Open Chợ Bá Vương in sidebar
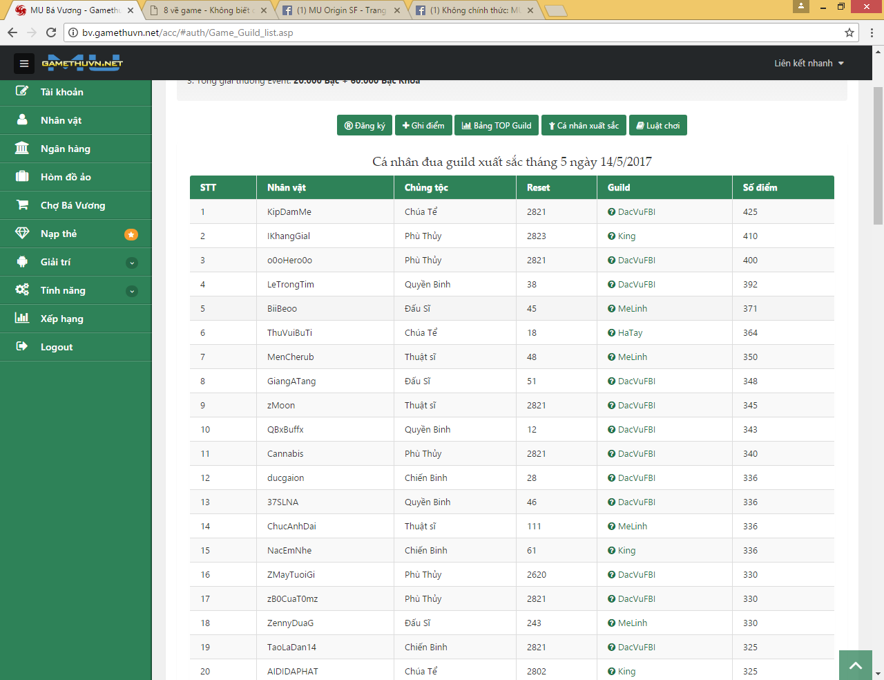 [76, 205]
